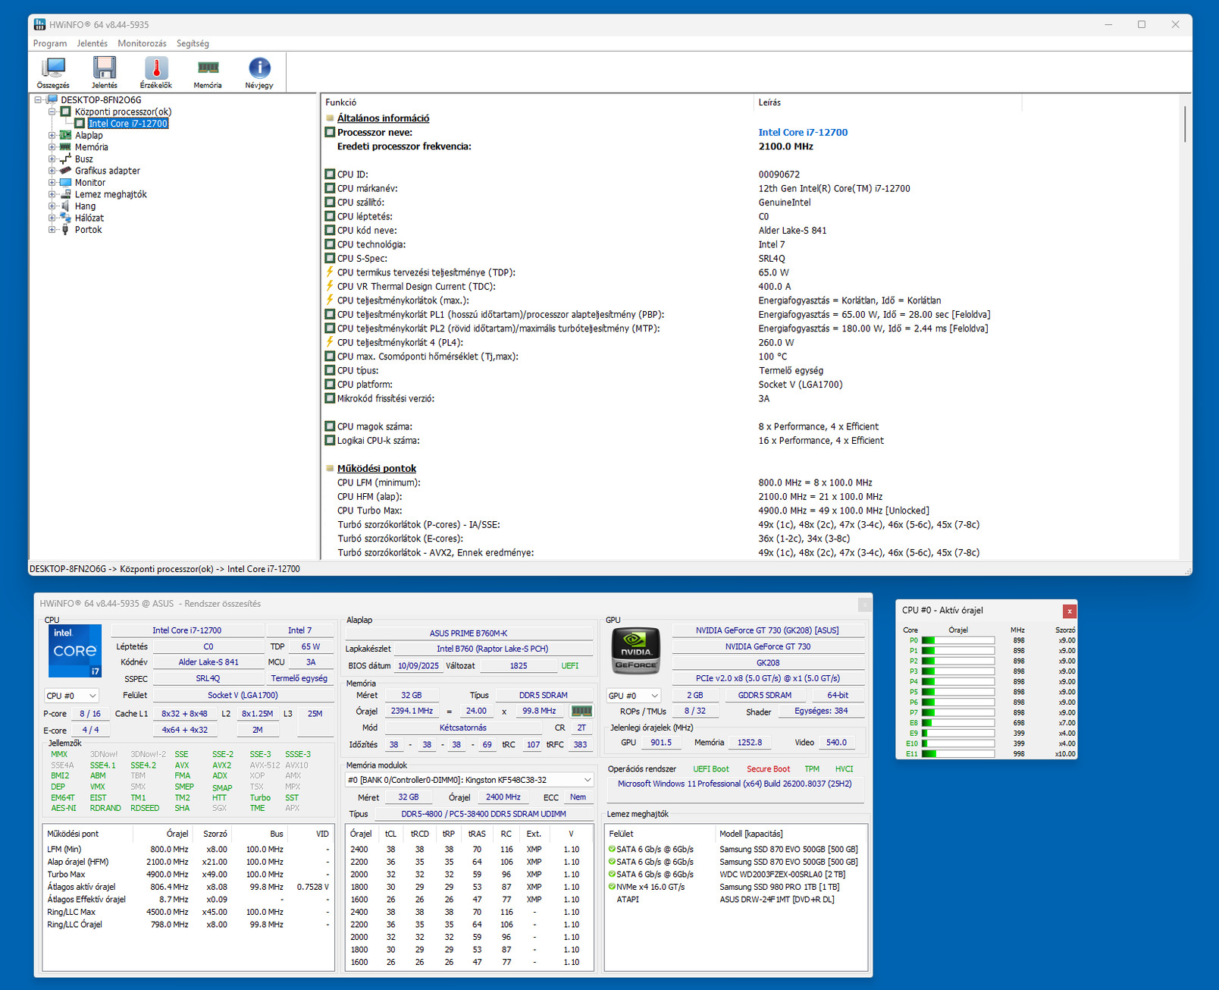The image size is (1219, 990).
Task: Click the green memory chip icon beside 99.8 MHz
Action: point(581,711)
